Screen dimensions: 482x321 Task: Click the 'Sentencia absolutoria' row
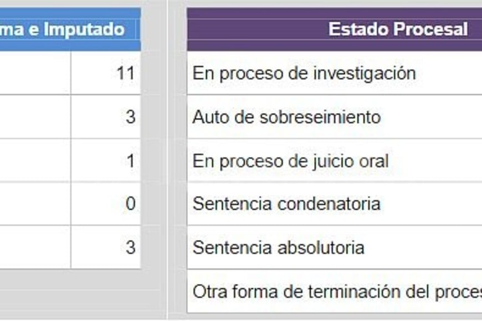tap(278, 247)
